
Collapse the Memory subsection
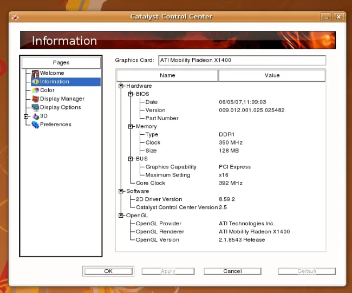(131, 126)
